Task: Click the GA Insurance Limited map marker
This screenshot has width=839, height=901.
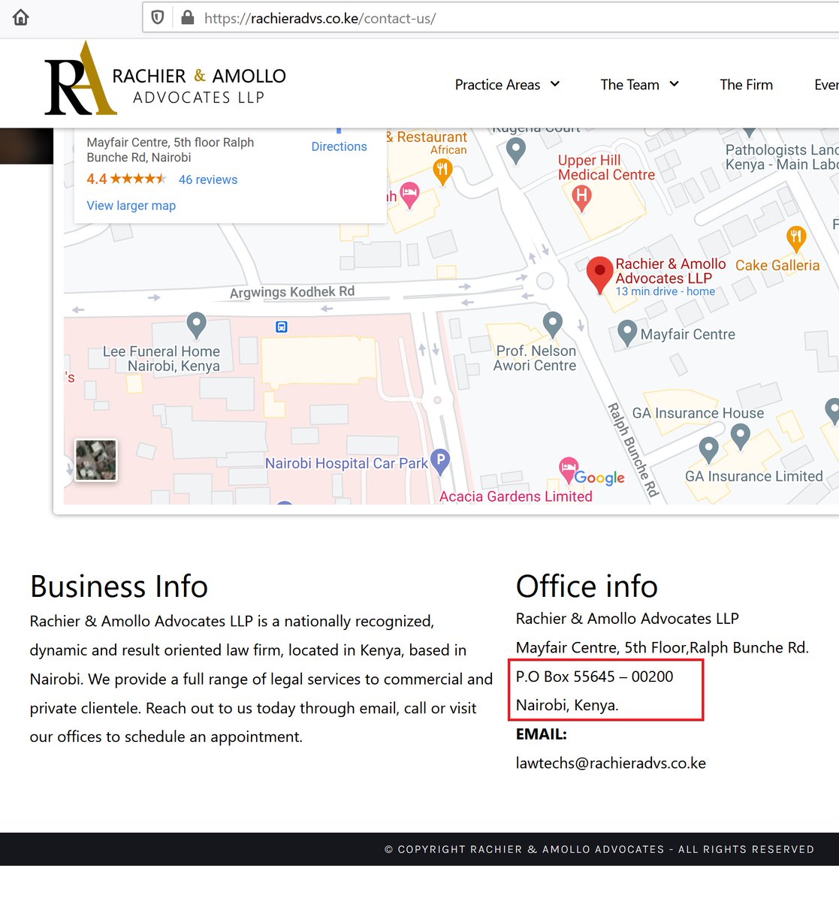Action: 708,449
